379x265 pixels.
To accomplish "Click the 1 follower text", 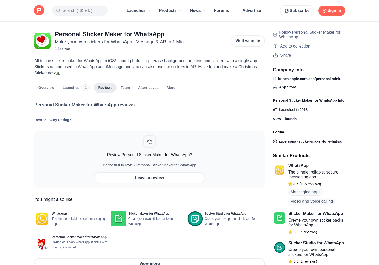I will click(62, 49).
